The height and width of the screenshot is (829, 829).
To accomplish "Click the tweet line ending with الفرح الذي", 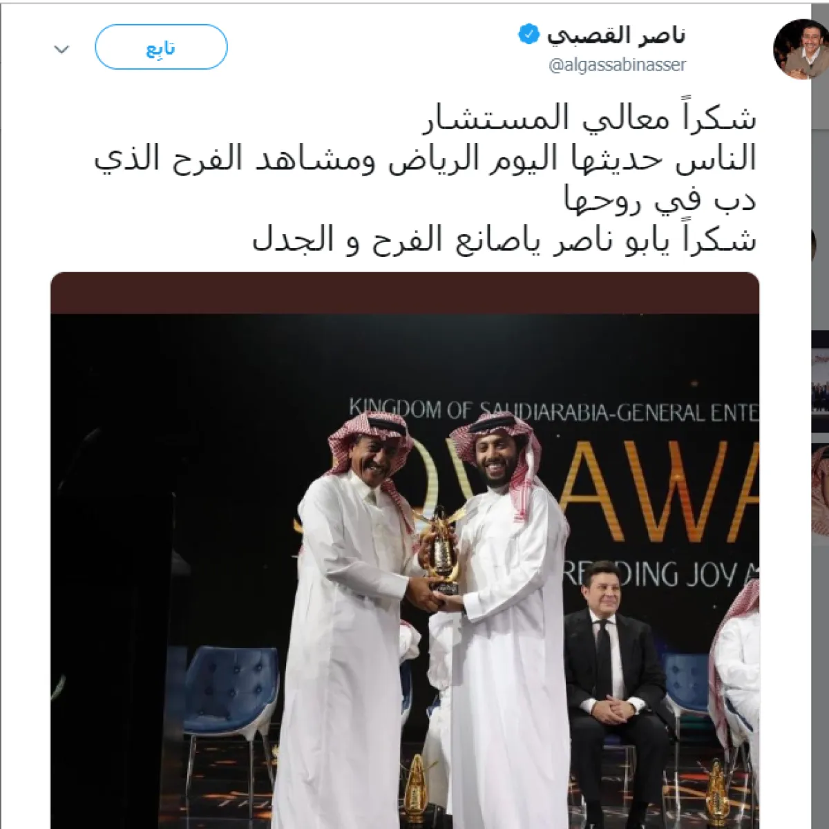I will [x=426, y=159].
